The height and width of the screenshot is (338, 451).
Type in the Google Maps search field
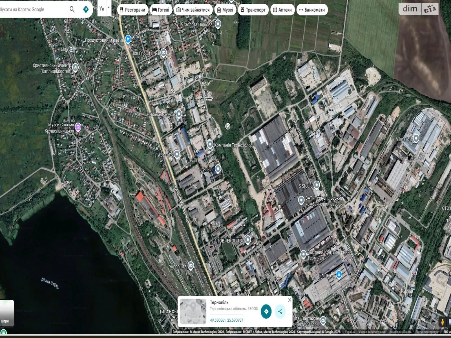(31, 9)
